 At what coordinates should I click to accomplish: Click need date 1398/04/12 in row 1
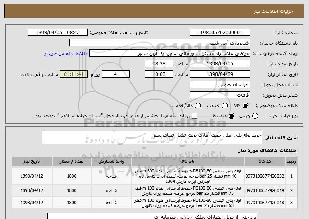32,176
